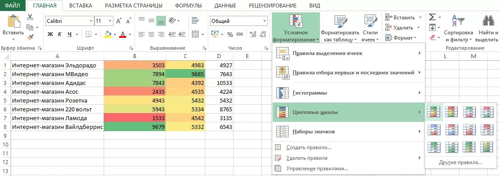Open the Наборы значков submenu
The height and width of the screenshot is (176, 500).
[349, 132]
